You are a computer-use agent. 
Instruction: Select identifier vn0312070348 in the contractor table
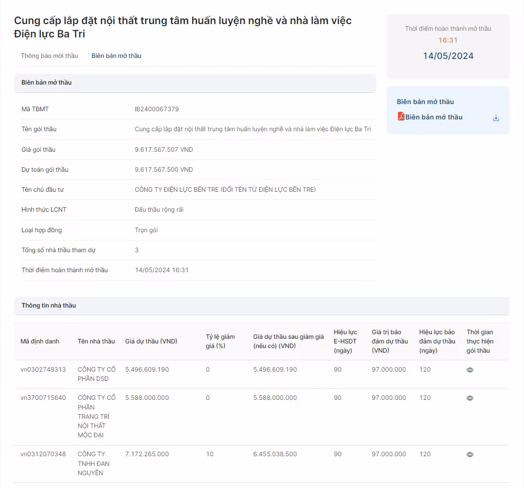(43, 454)
